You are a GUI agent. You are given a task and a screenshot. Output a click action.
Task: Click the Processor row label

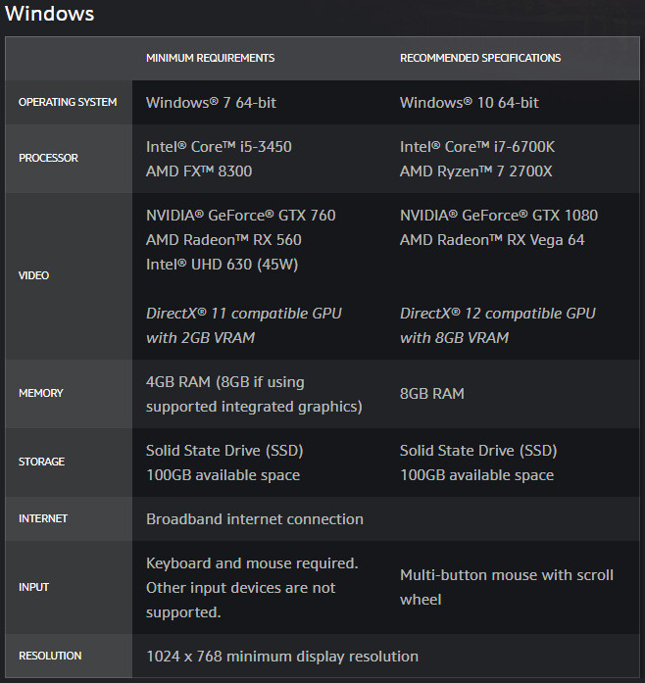[48, 158]
